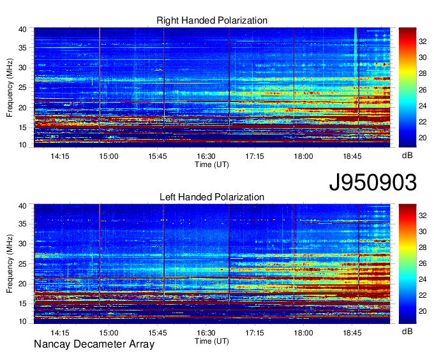Click the 26 dB tick on Left Handed color bar
The image size is (434, 352).
point(423,263)
